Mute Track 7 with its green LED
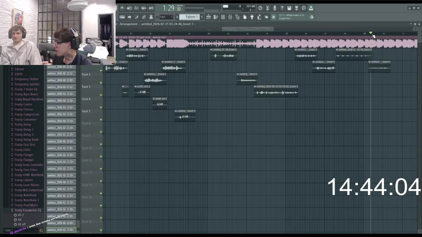This screenshot has height=237, width=422. 101,120
